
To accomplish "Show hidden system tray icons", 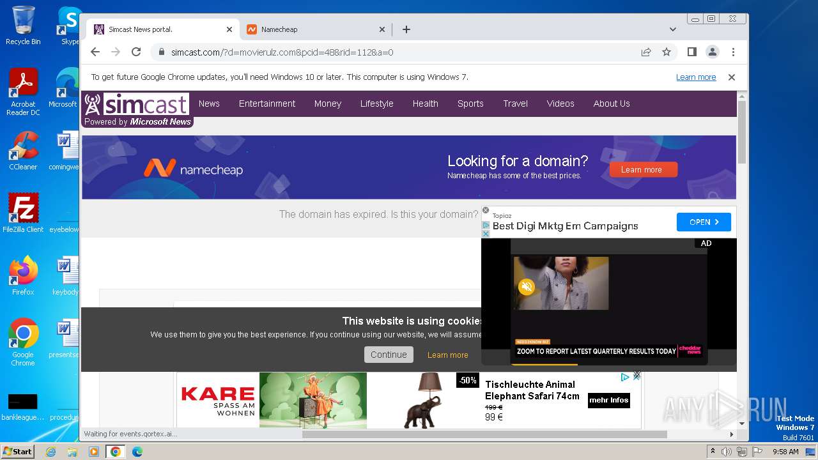I will click(x=712, y=452).
